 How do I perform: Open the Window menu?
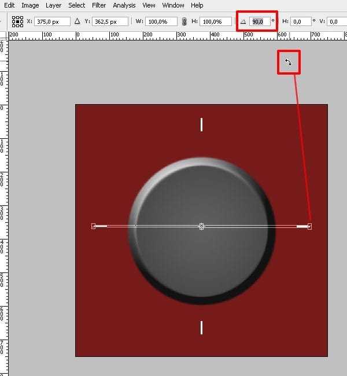tap(173, 5)
